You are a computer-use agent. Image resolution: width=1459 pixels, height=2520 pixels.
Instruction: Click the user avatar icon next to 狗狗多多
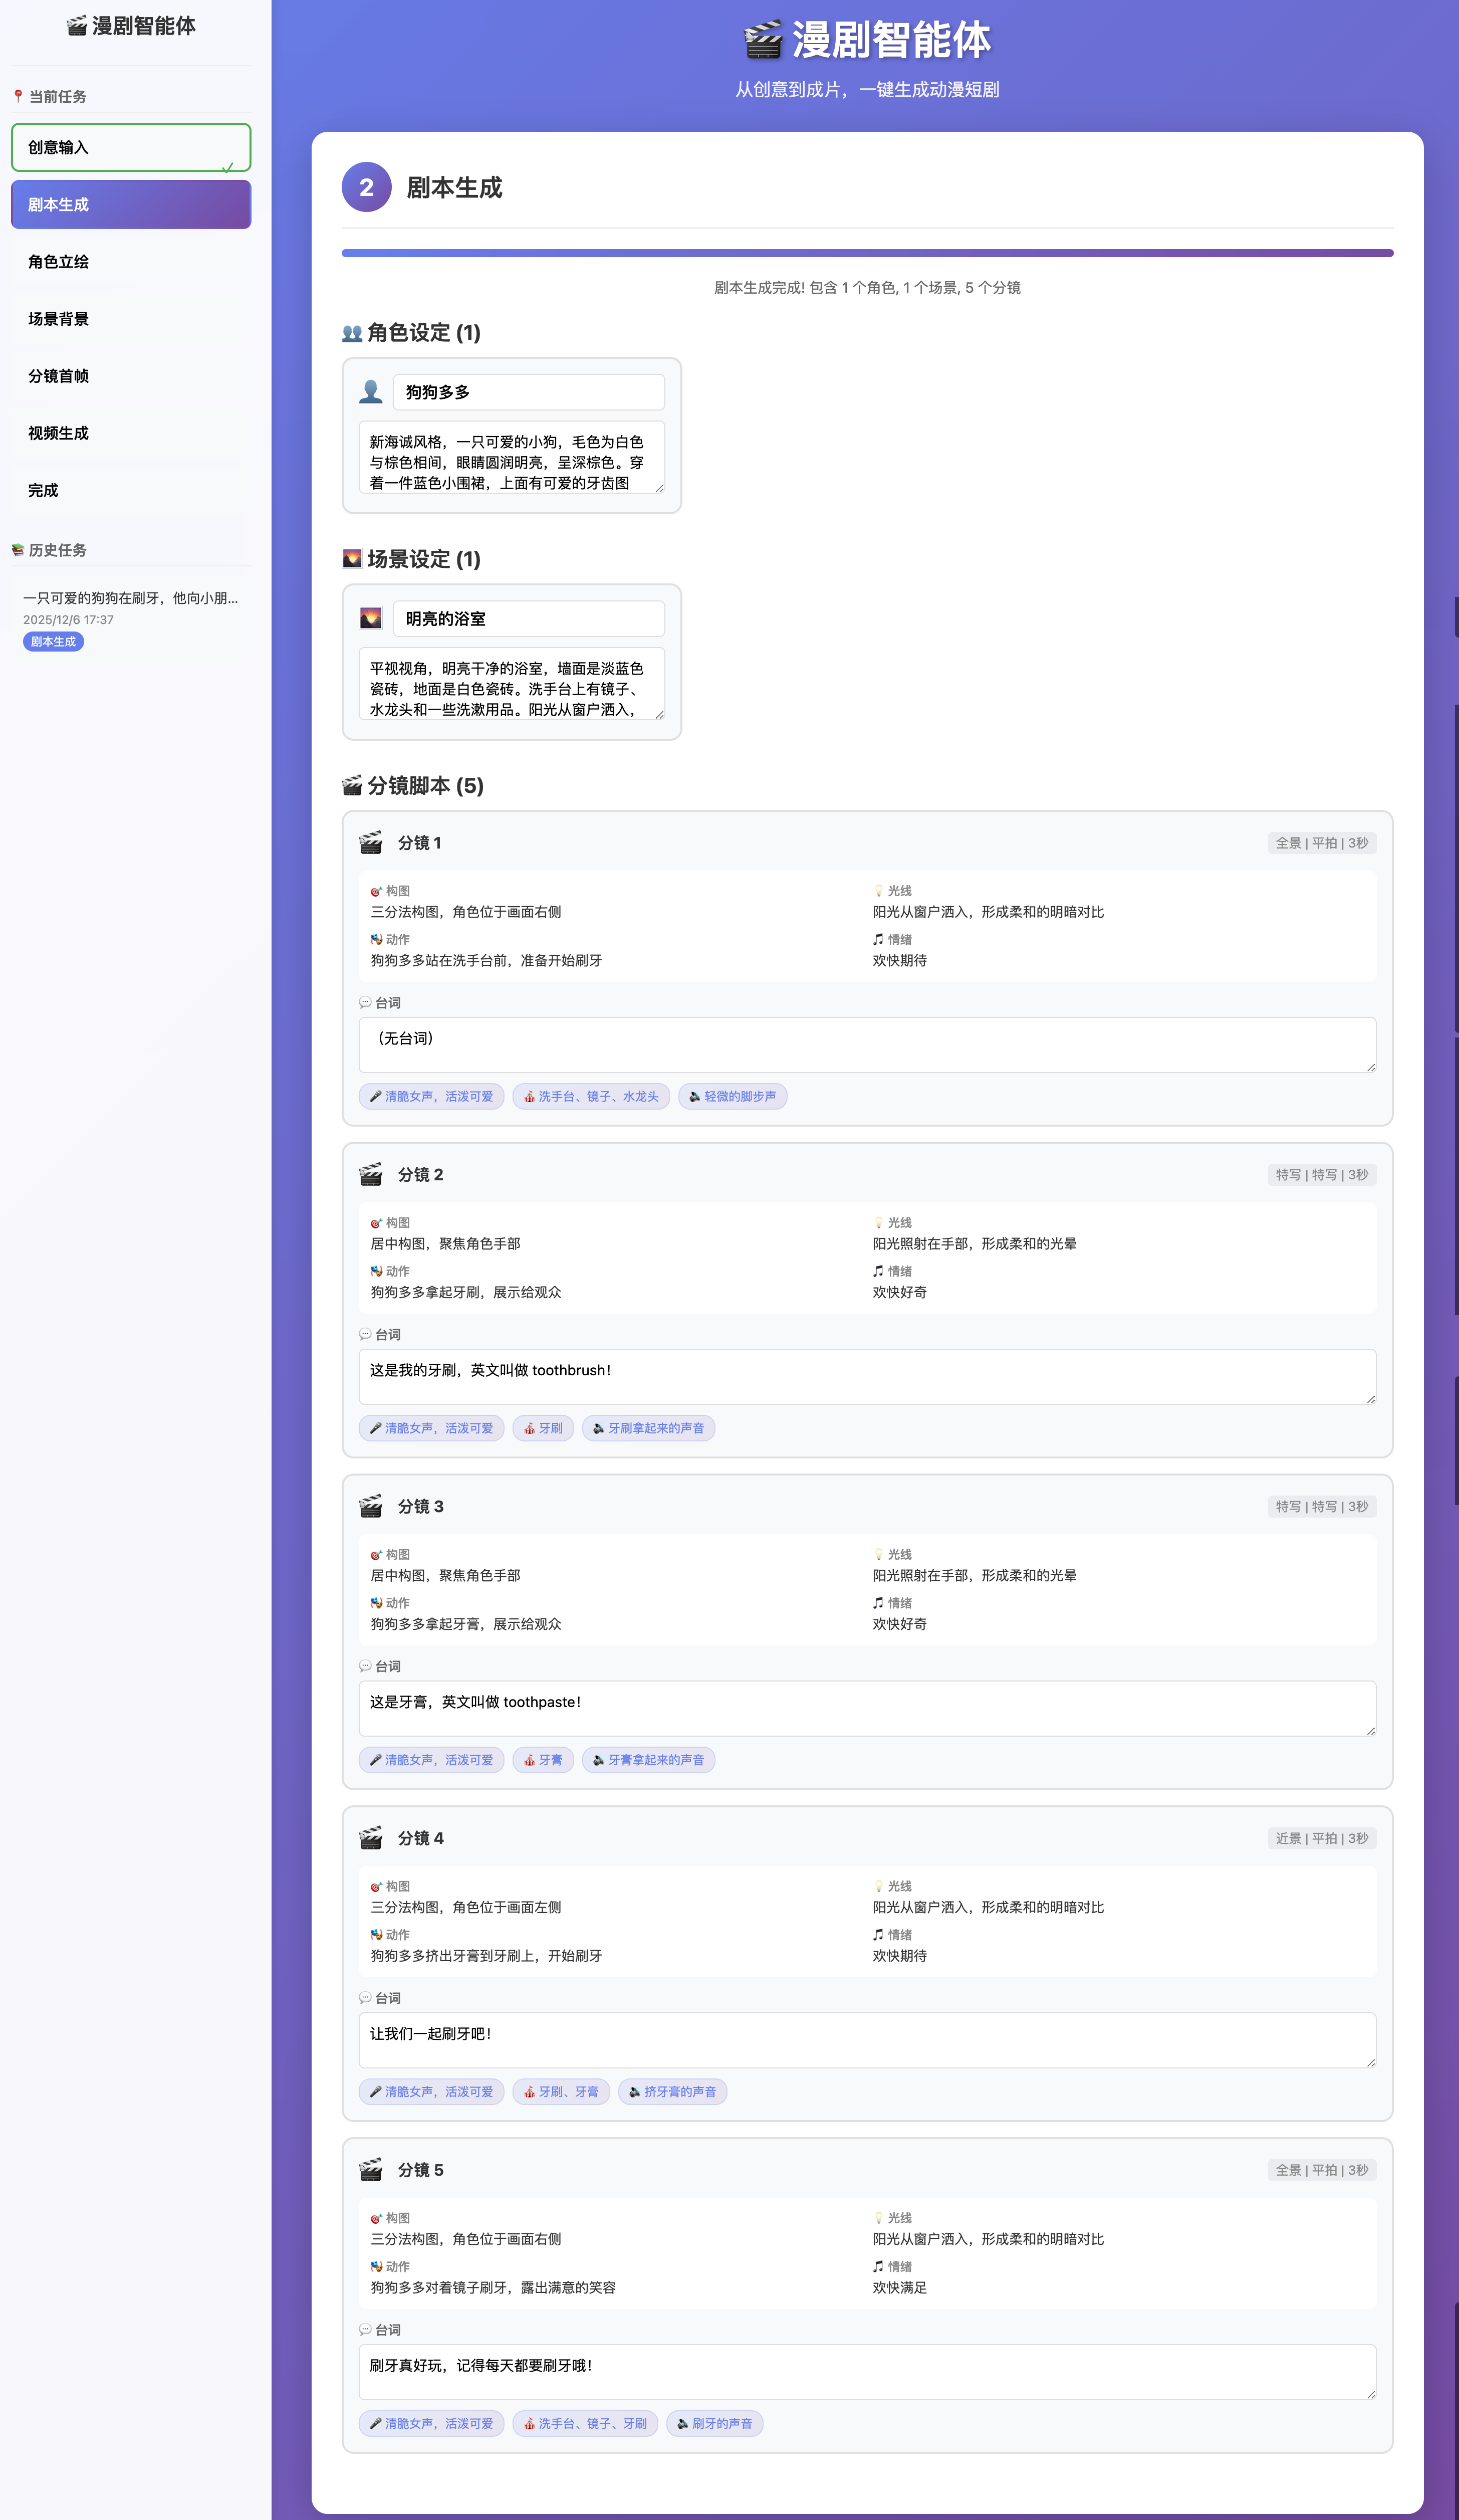click(371, 392)
